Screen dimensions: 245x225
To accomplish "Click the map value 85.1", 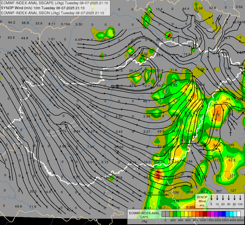I will [160, 55].
